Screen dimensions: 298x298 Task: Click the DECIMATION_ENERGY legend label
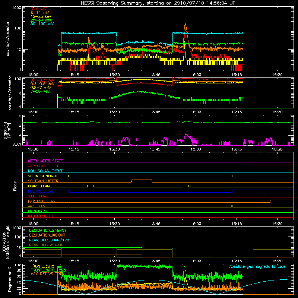[x=48, y=230]
